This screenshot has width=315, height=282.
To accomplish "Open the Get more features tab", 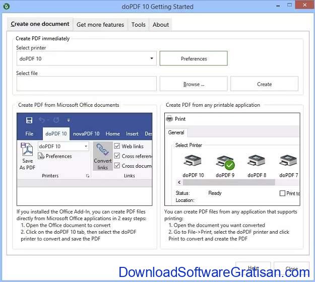I will 100,25.
